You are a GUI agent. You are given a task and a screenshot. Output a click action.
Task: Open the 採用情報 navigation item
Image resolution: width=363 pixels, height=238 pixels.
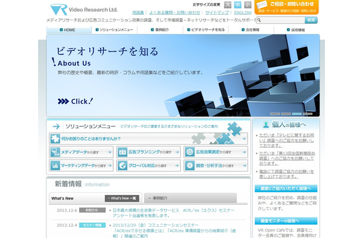tap(296, 30)
